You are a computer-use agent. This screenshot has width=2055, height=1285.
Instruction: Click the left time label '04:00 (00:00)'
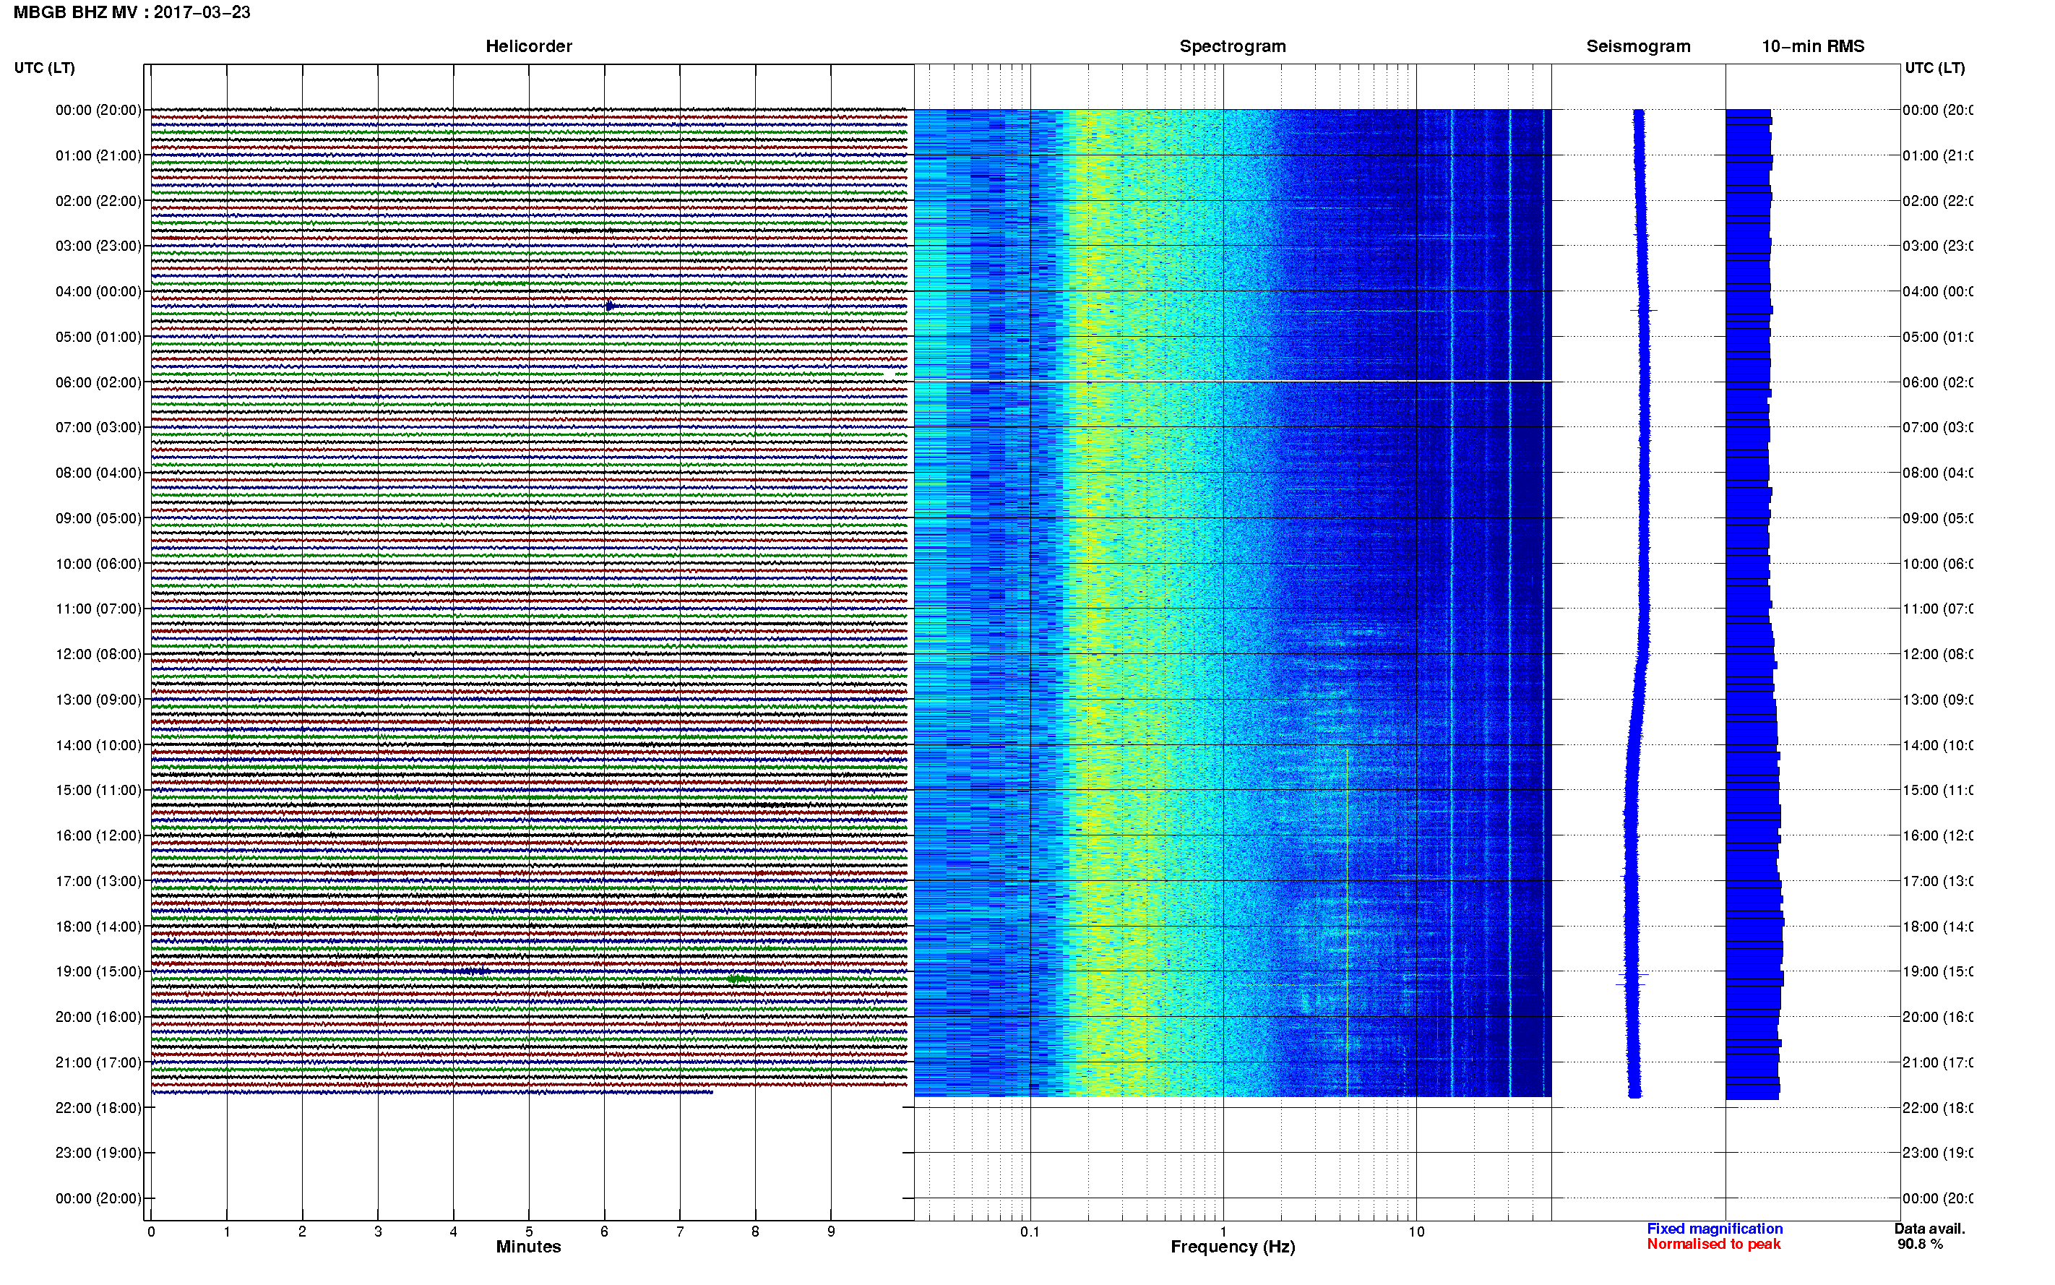pyautogui.click(x=98, y=291)
